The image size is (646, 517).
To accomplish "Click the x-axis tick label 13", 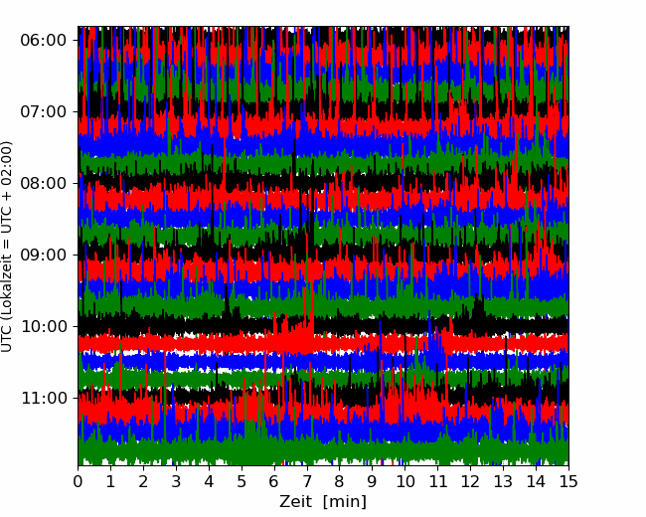I will (503, 481).
